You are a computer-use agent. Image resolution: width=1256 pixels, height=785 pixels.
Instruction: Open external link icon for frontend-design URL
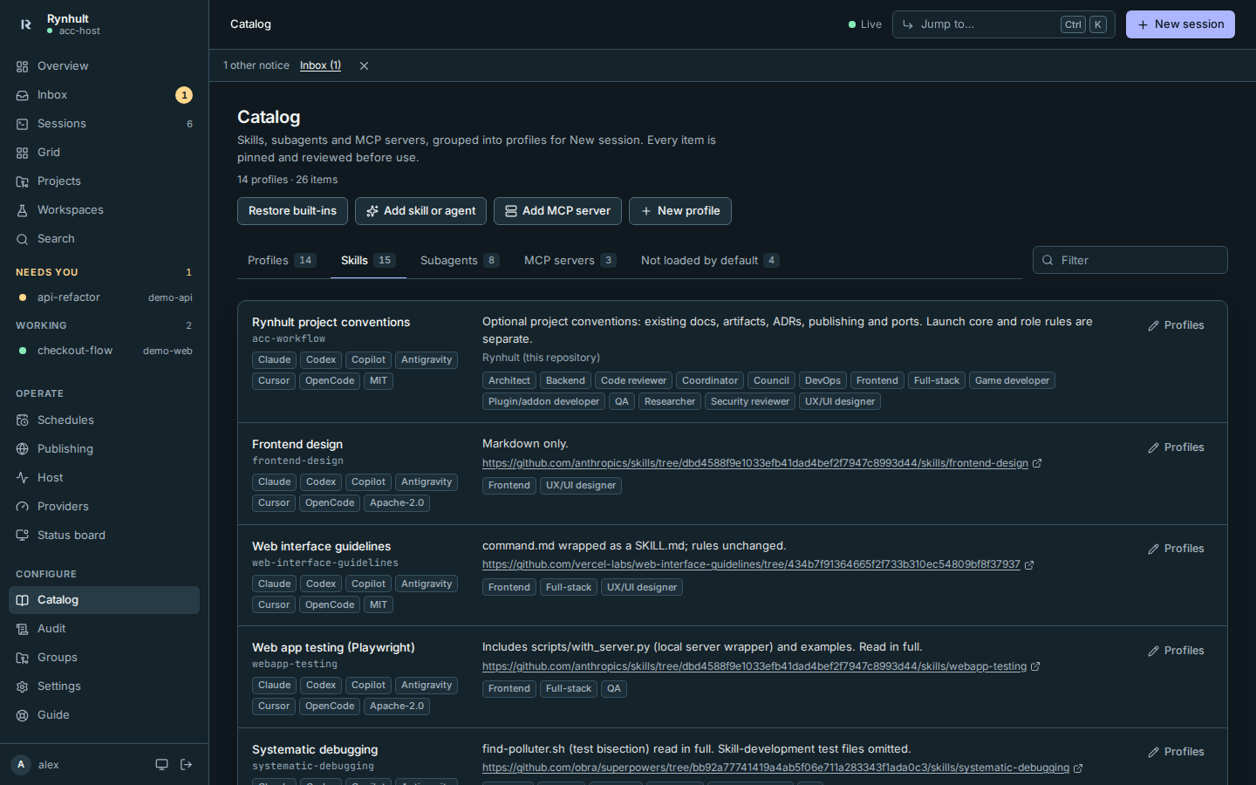click(x=1037, y=464)
